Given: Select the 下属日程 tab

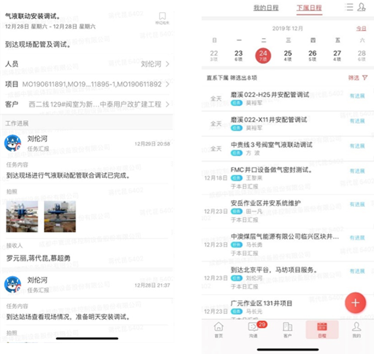Looking at the screenshot, I should coord(309,8).
